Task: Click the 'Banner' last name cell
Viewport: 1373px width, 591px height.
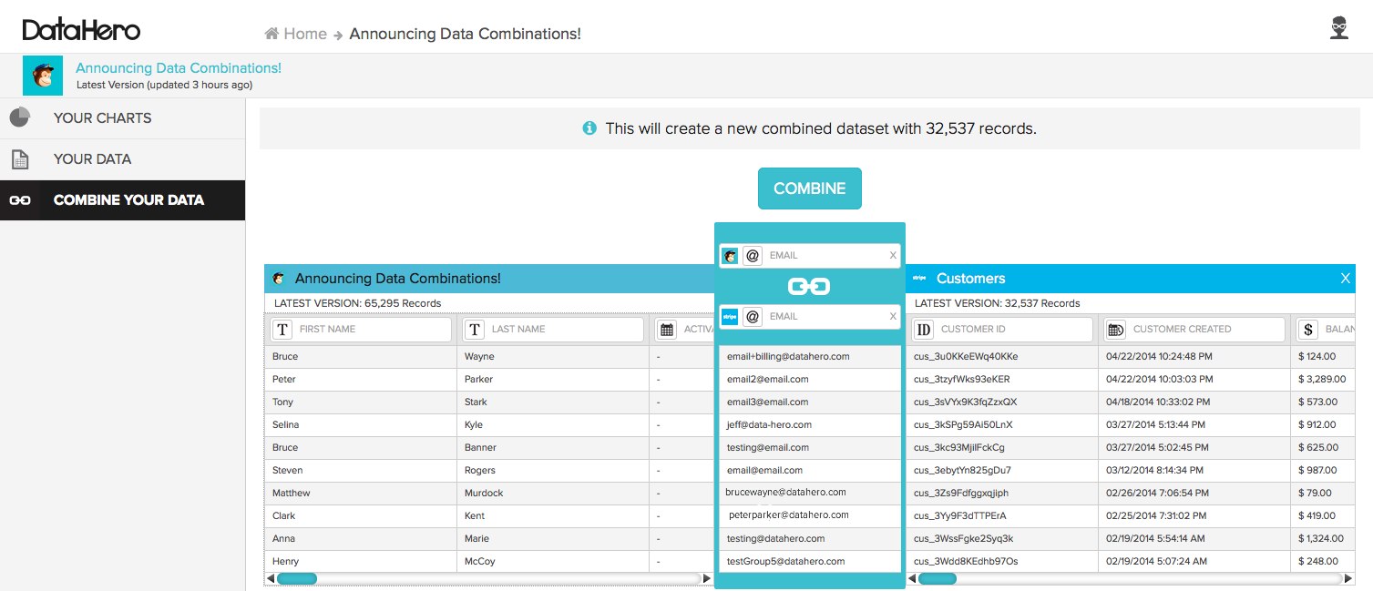Action: tap(552, 448)
